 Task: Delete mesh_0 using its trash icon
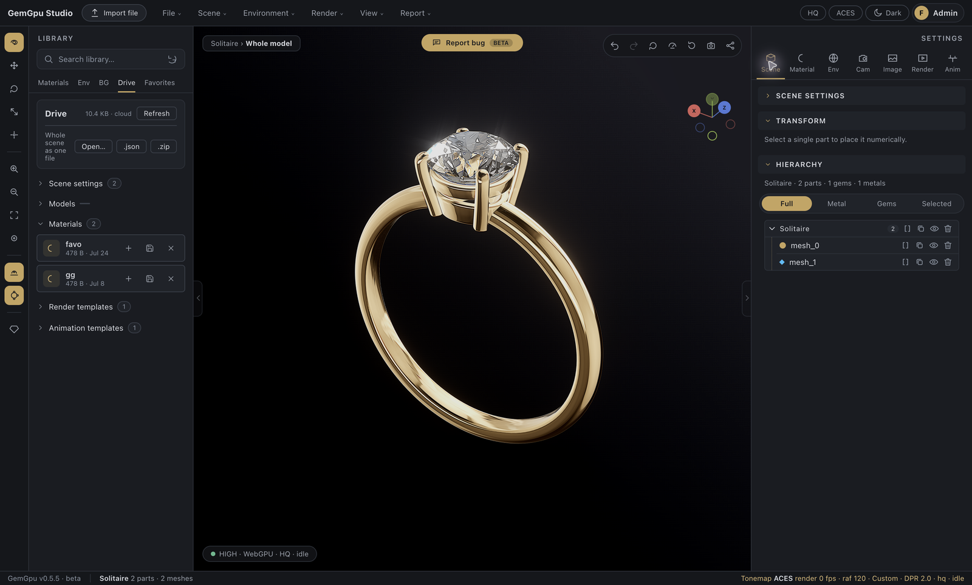pyautogui.click(x=948, y=245)
